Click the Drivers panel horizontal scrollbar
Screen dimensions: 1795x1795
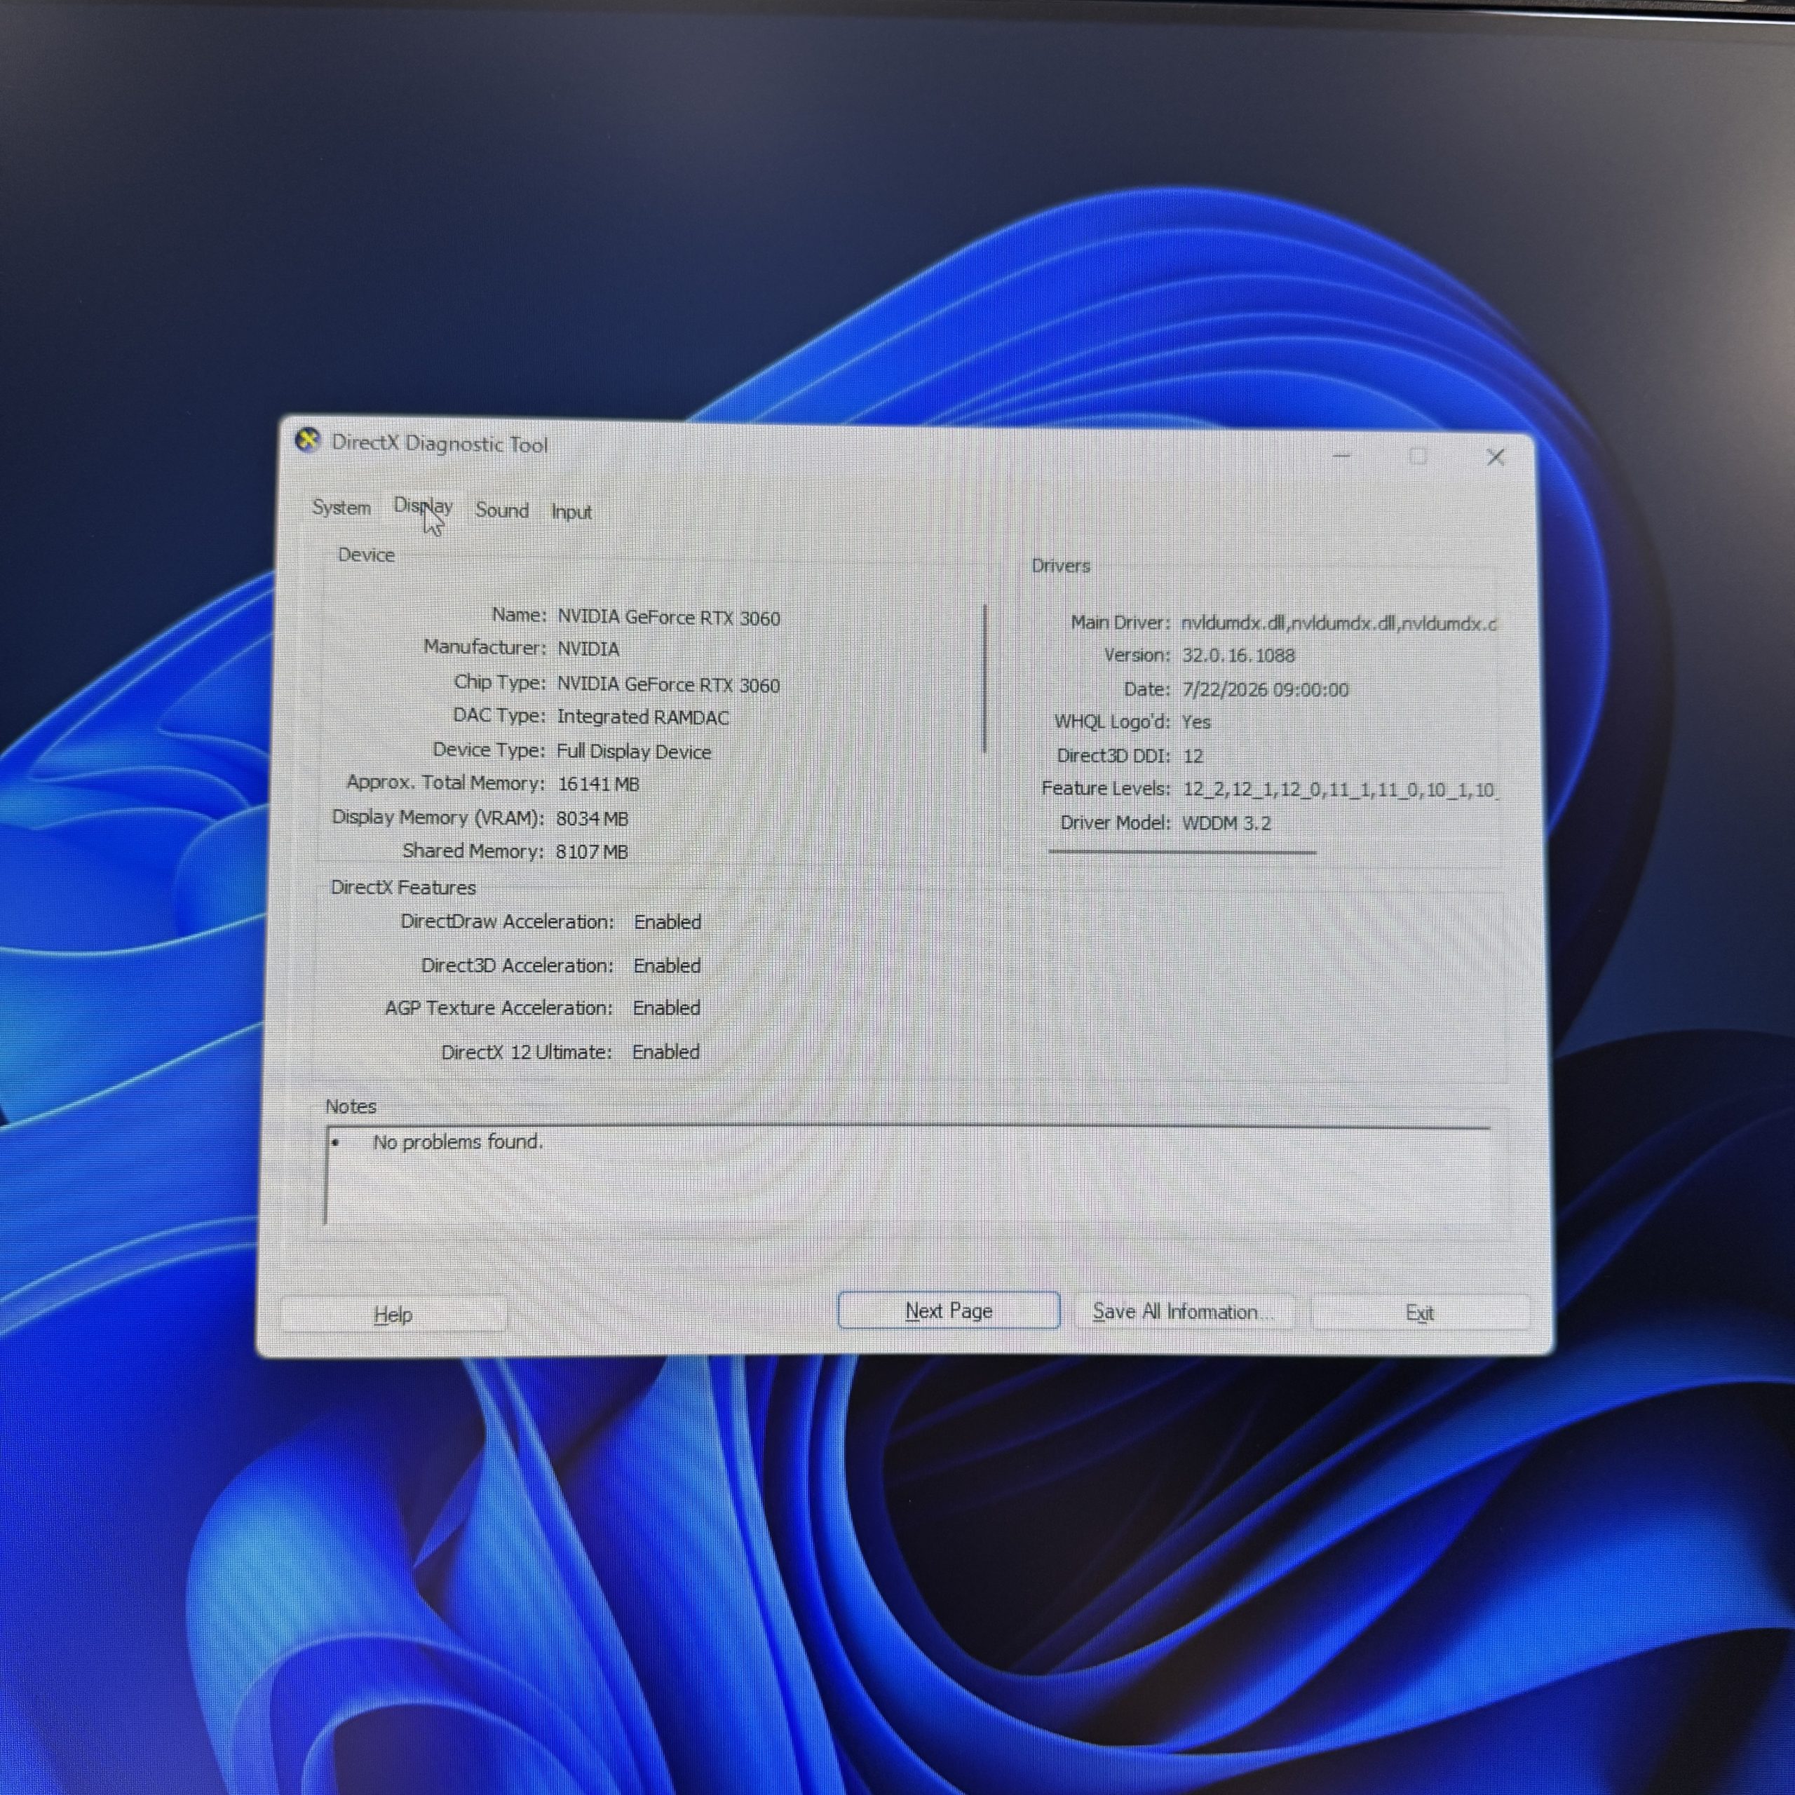tap(1181, 851)
